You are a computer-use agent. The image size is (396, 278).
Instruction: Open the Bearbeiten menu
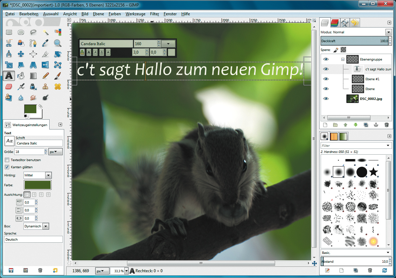pyautogui.click(x=29, y=14)
